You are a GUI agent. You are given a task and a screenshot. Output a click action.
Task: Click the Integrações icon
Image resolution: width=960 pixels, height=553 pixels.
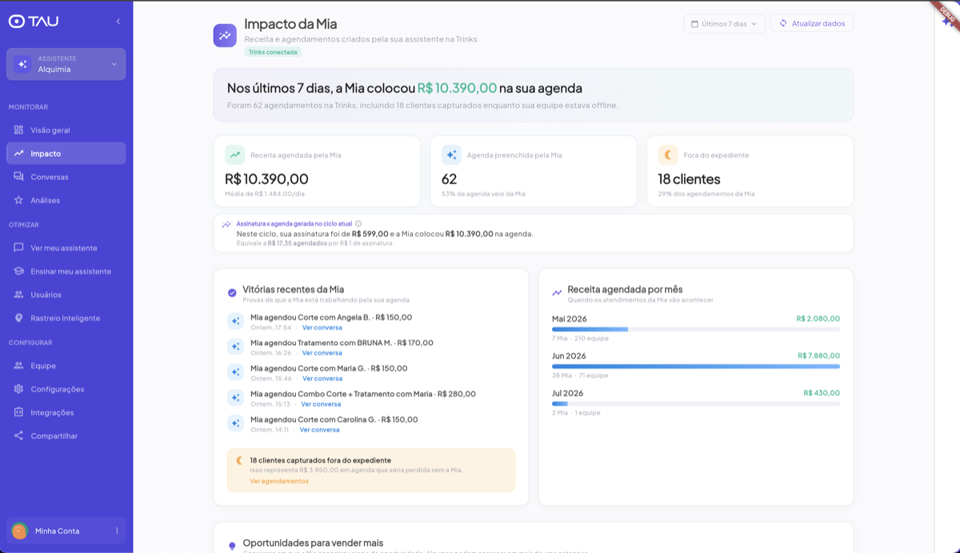click(x=18, y=412)
